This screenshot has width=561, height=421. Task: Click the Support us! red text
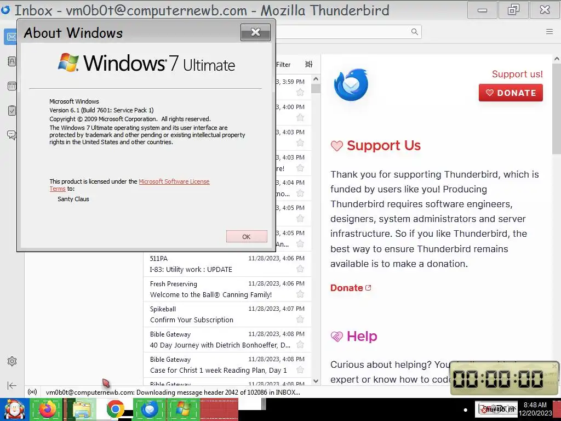517,74
